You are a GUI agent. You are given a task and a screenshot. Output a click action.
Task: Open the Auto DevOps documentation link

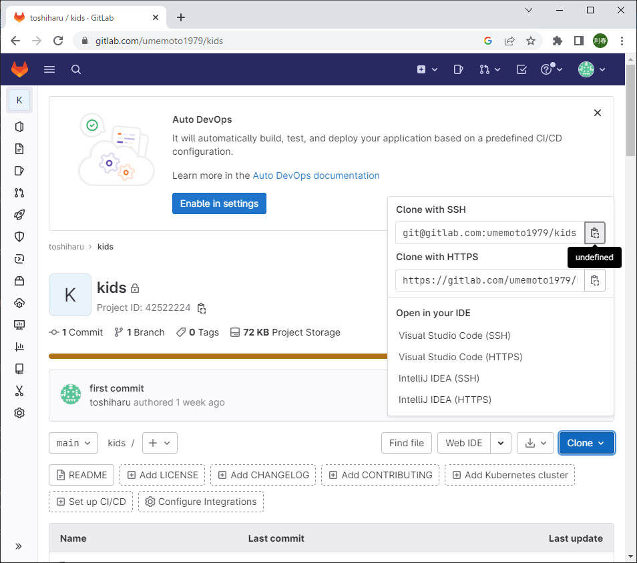[316, 175]
